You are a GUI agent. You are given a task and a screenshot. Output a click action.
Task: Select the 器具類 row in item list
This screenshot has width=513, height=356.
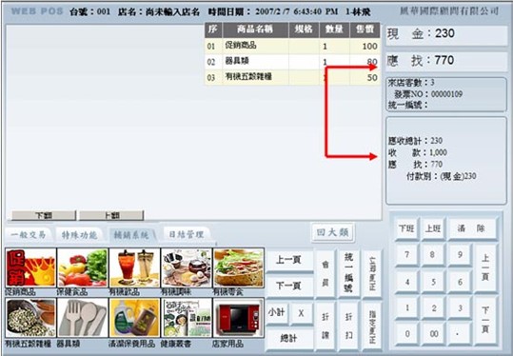293,62
